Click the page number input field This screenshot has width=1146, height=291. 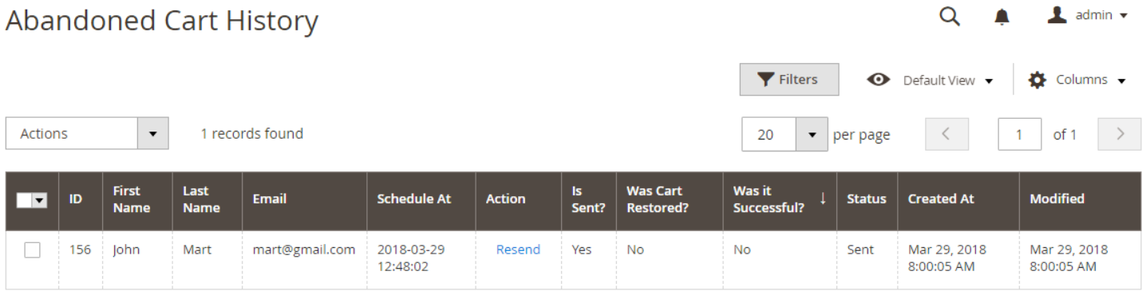click(1019, 134)
